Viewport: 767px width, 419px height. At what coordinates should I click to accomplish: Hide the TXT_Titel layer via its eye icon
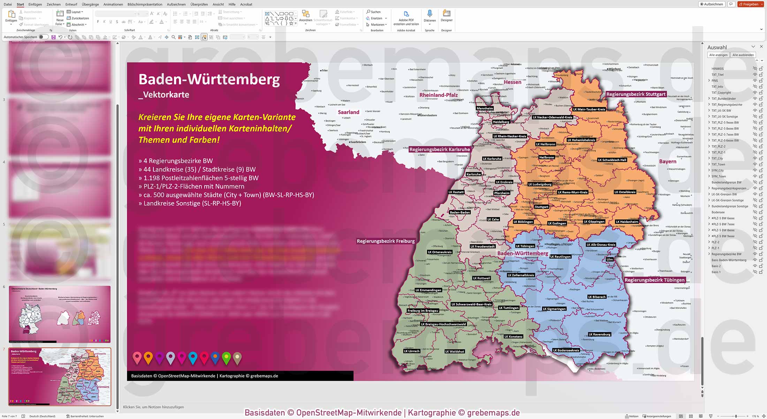coord(755,74)
